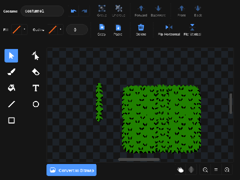Click the Fill color swatch

pyautogui.click(x=16, y=29)
